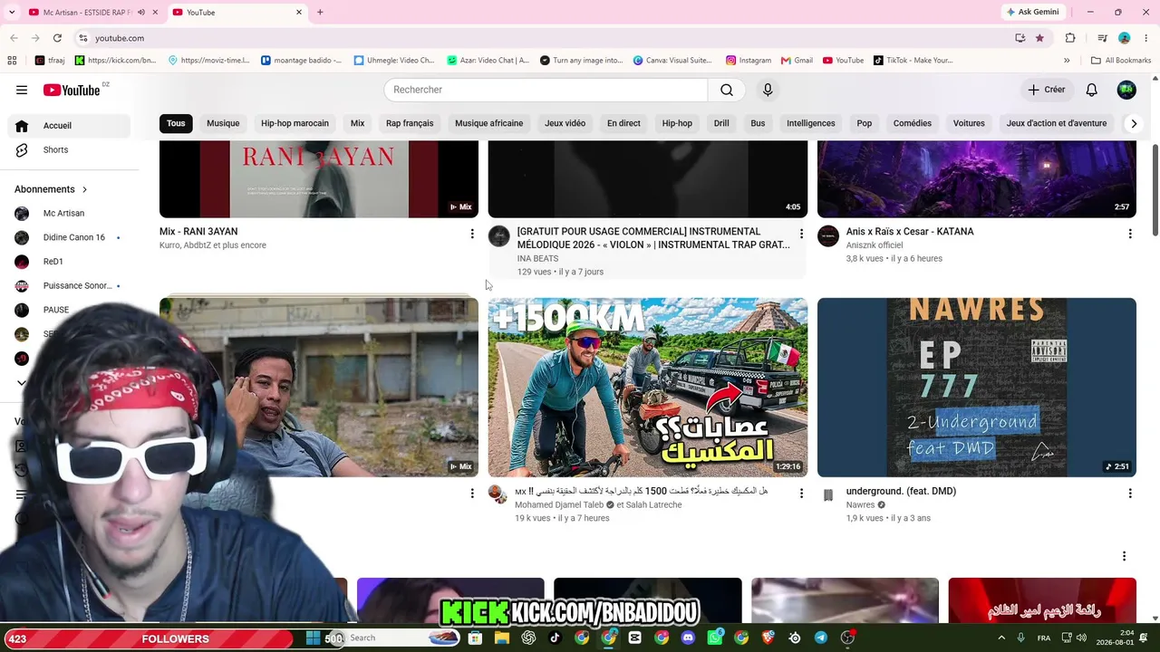
Task: Open the Instagram bookmark
Action: 749,61
